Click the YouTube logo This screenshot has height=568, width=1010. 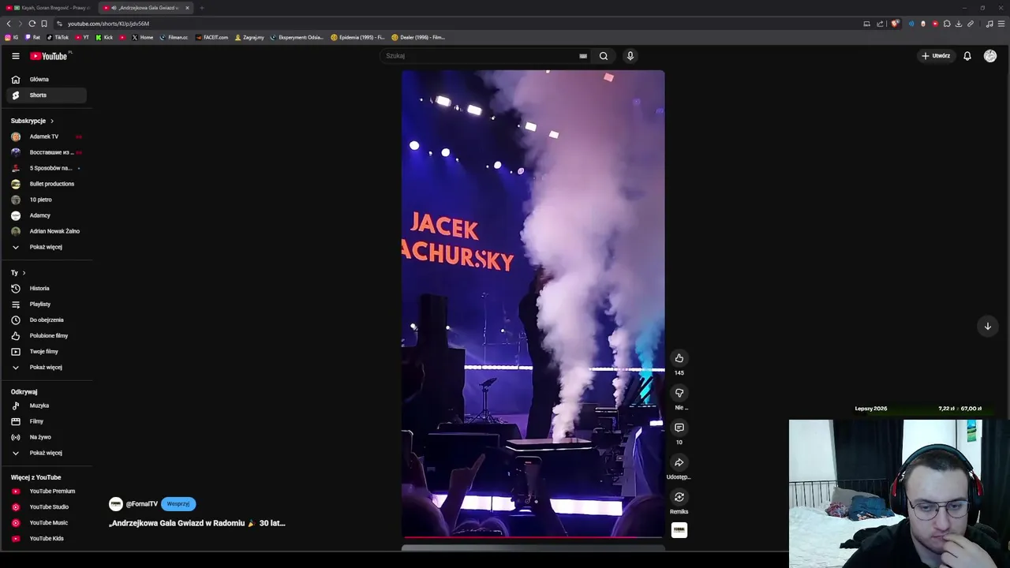(x=50, y=56)
